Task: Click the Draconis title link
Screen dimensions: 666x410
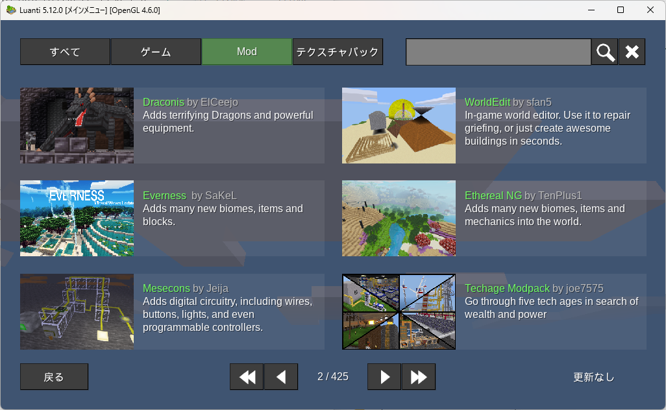Action: tap(164, 102)
